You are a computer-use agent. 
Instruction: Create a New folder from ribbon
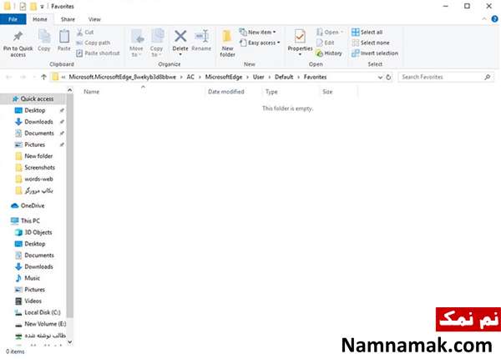pyautogui.click(x=227, y=43)
